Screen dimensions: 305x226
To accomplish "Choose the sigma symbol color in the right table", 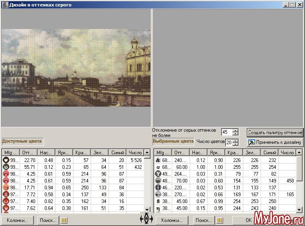I will pos(158,167).
